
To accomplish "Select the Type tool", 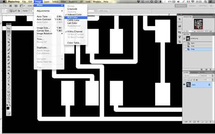I will point(9,81).
